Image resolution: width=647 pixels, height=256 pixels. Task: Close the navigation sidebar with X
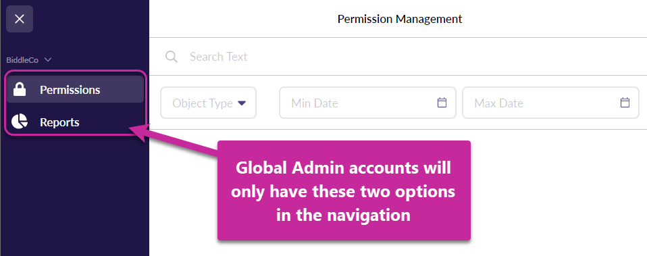pos(20,19)
